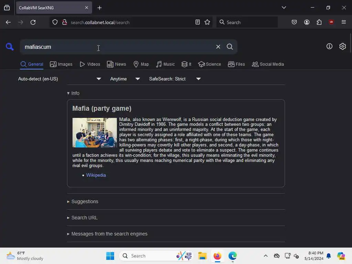
Task: Open the tracking protection shield icon
Action: [x=55, y=22]
